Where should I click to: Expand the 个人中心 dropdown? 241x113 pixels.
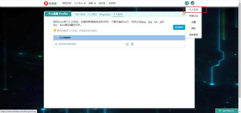[x=80, y=3]
